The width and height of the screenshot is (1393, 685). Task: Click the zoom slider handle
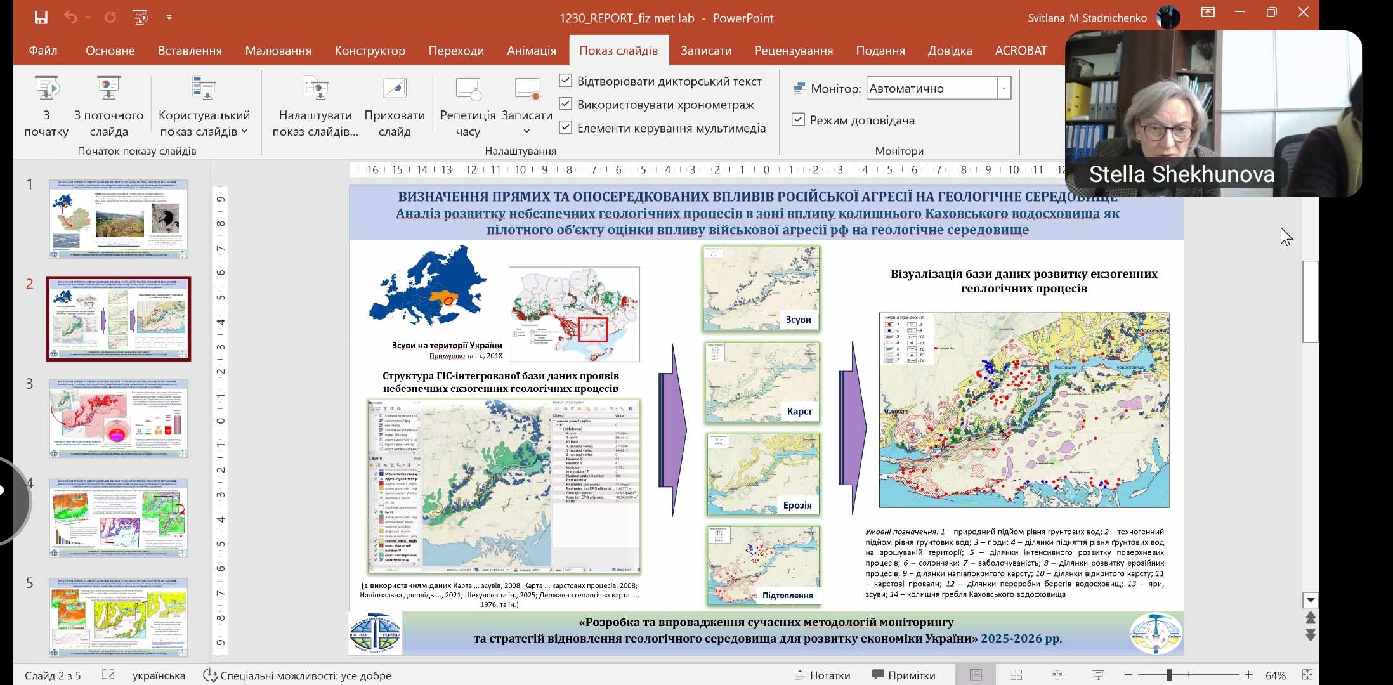[x=1169, y=675]
